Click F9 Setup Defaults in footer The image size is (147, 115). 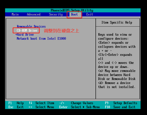(x=121, y=103)
